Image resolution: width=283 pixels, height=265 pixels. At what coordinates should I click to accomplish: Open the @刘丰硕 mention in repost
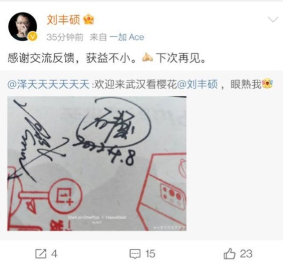pyautogui.click(x=197, y=84)
